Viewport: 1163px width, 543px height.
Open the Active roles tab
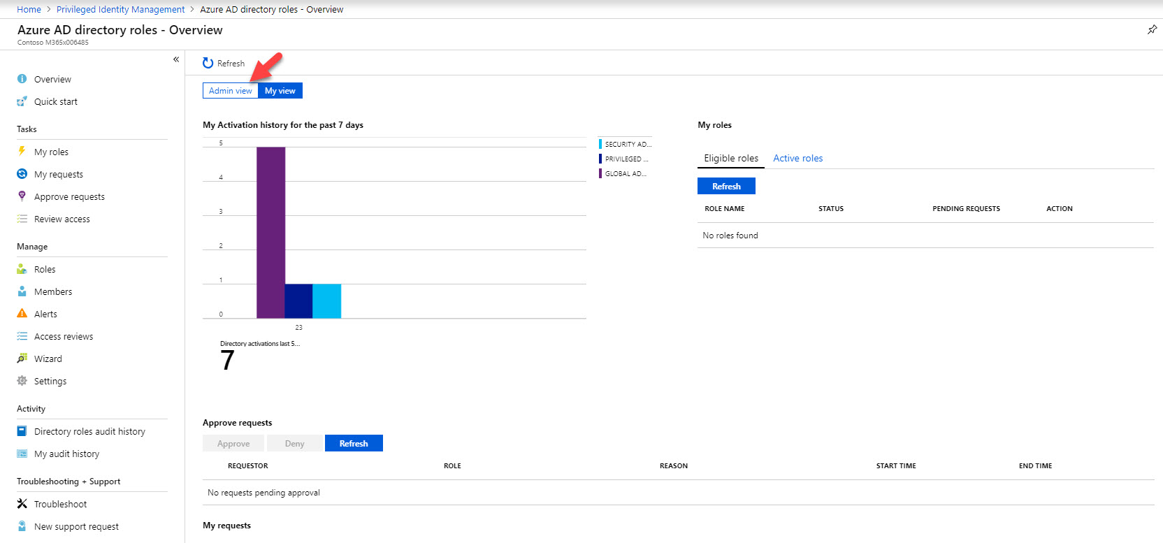[x=797, y=159]
